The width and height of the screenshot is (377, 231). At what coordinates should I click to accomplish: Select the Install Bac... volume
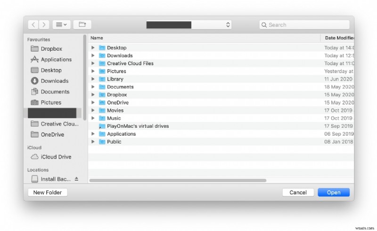[x=56, y=179]
